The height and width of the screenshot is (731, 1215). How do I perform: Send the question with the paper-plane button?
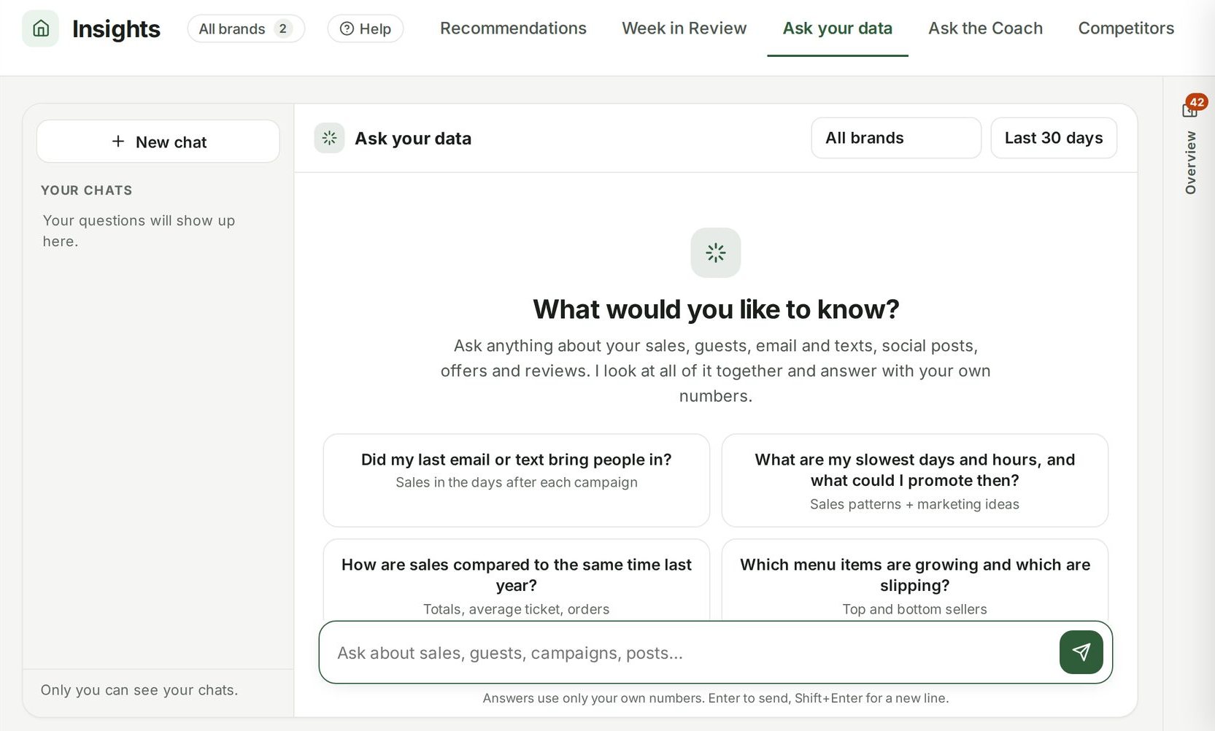click(1081, 652)
